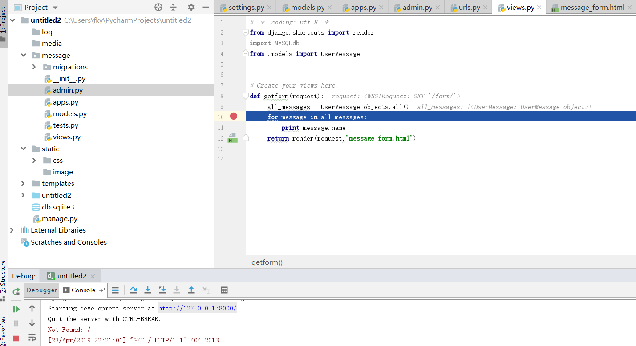Close the views.py tab
The height and width of the screenshot is (346, 636).
point(540,8)
